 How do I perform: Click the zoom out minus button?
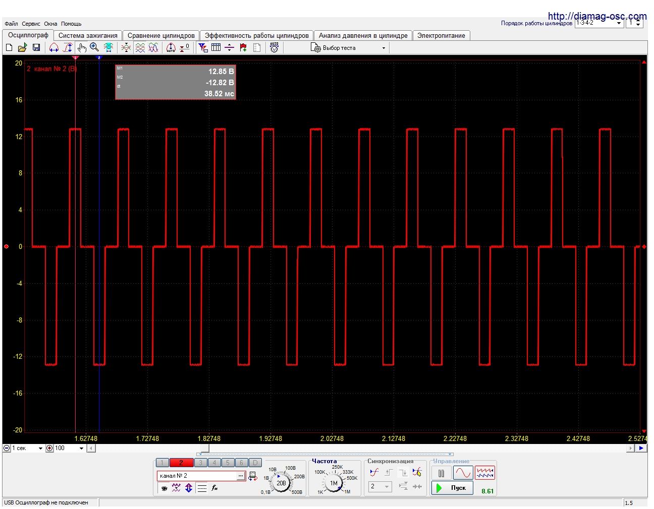[x=7, y=448]
